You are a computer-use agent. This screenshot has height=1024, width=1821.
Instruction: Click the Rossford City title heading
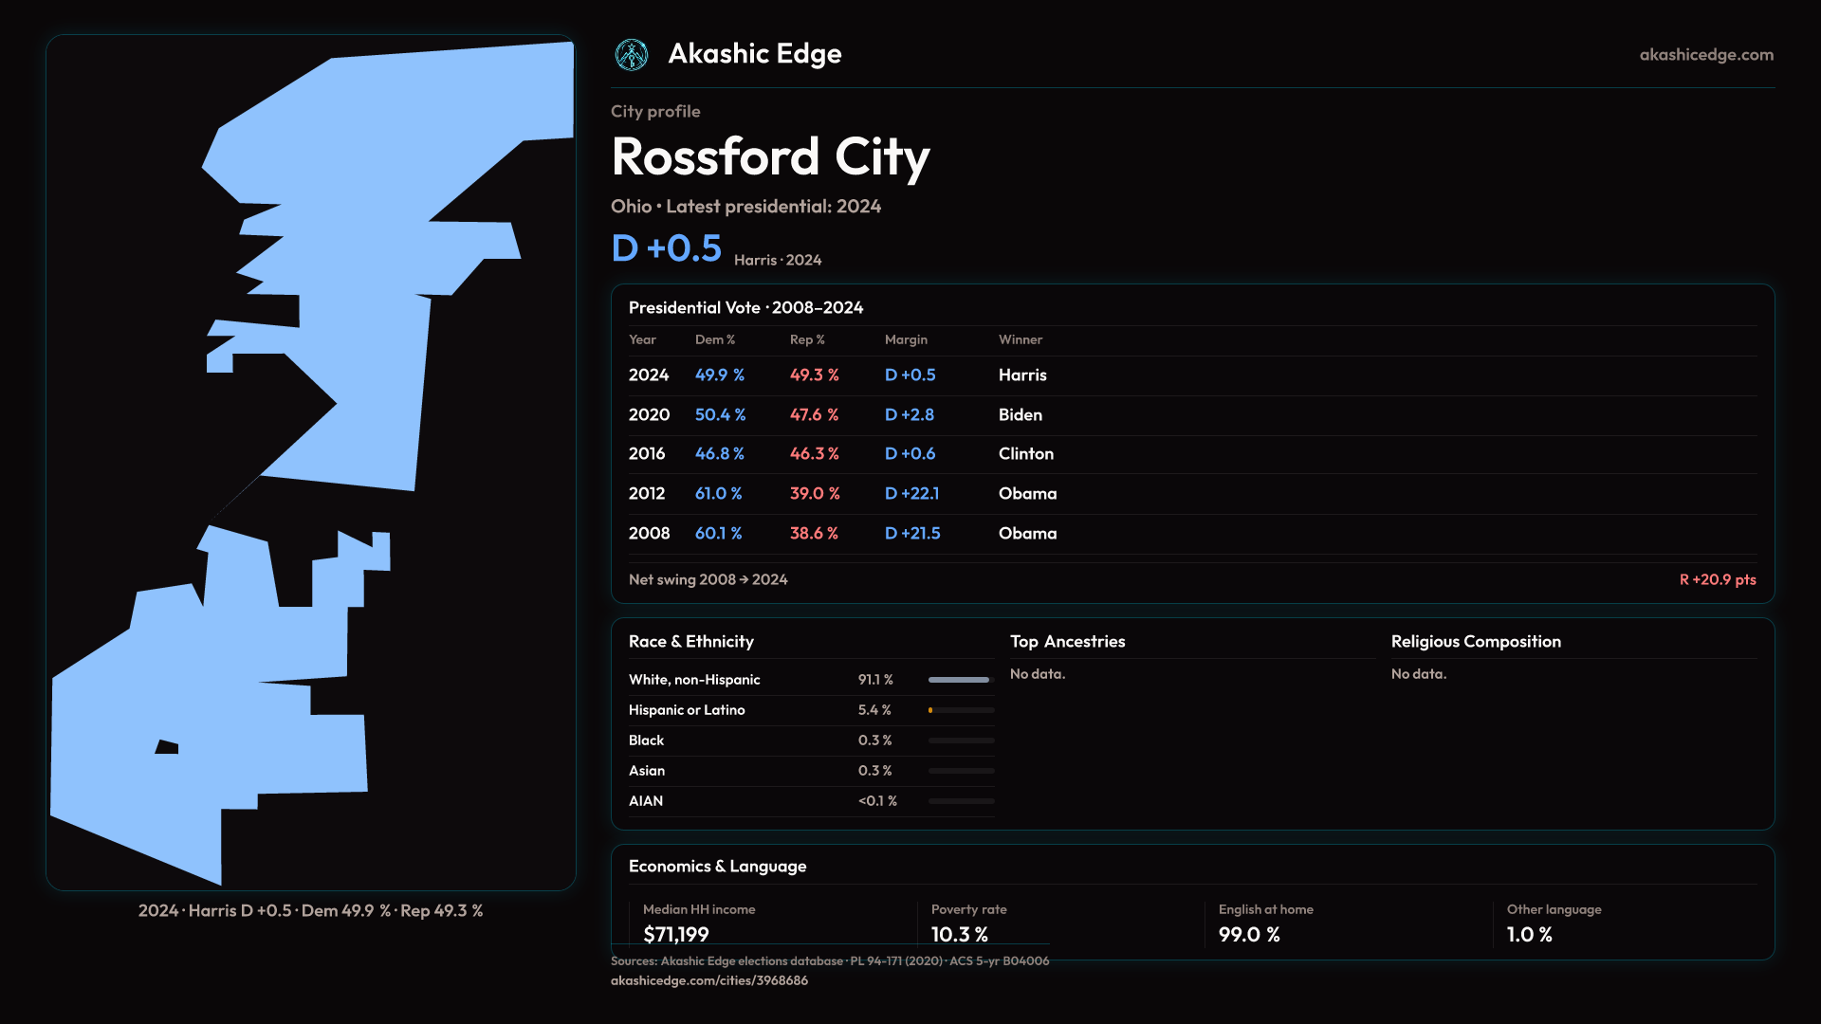coord(770,157)
